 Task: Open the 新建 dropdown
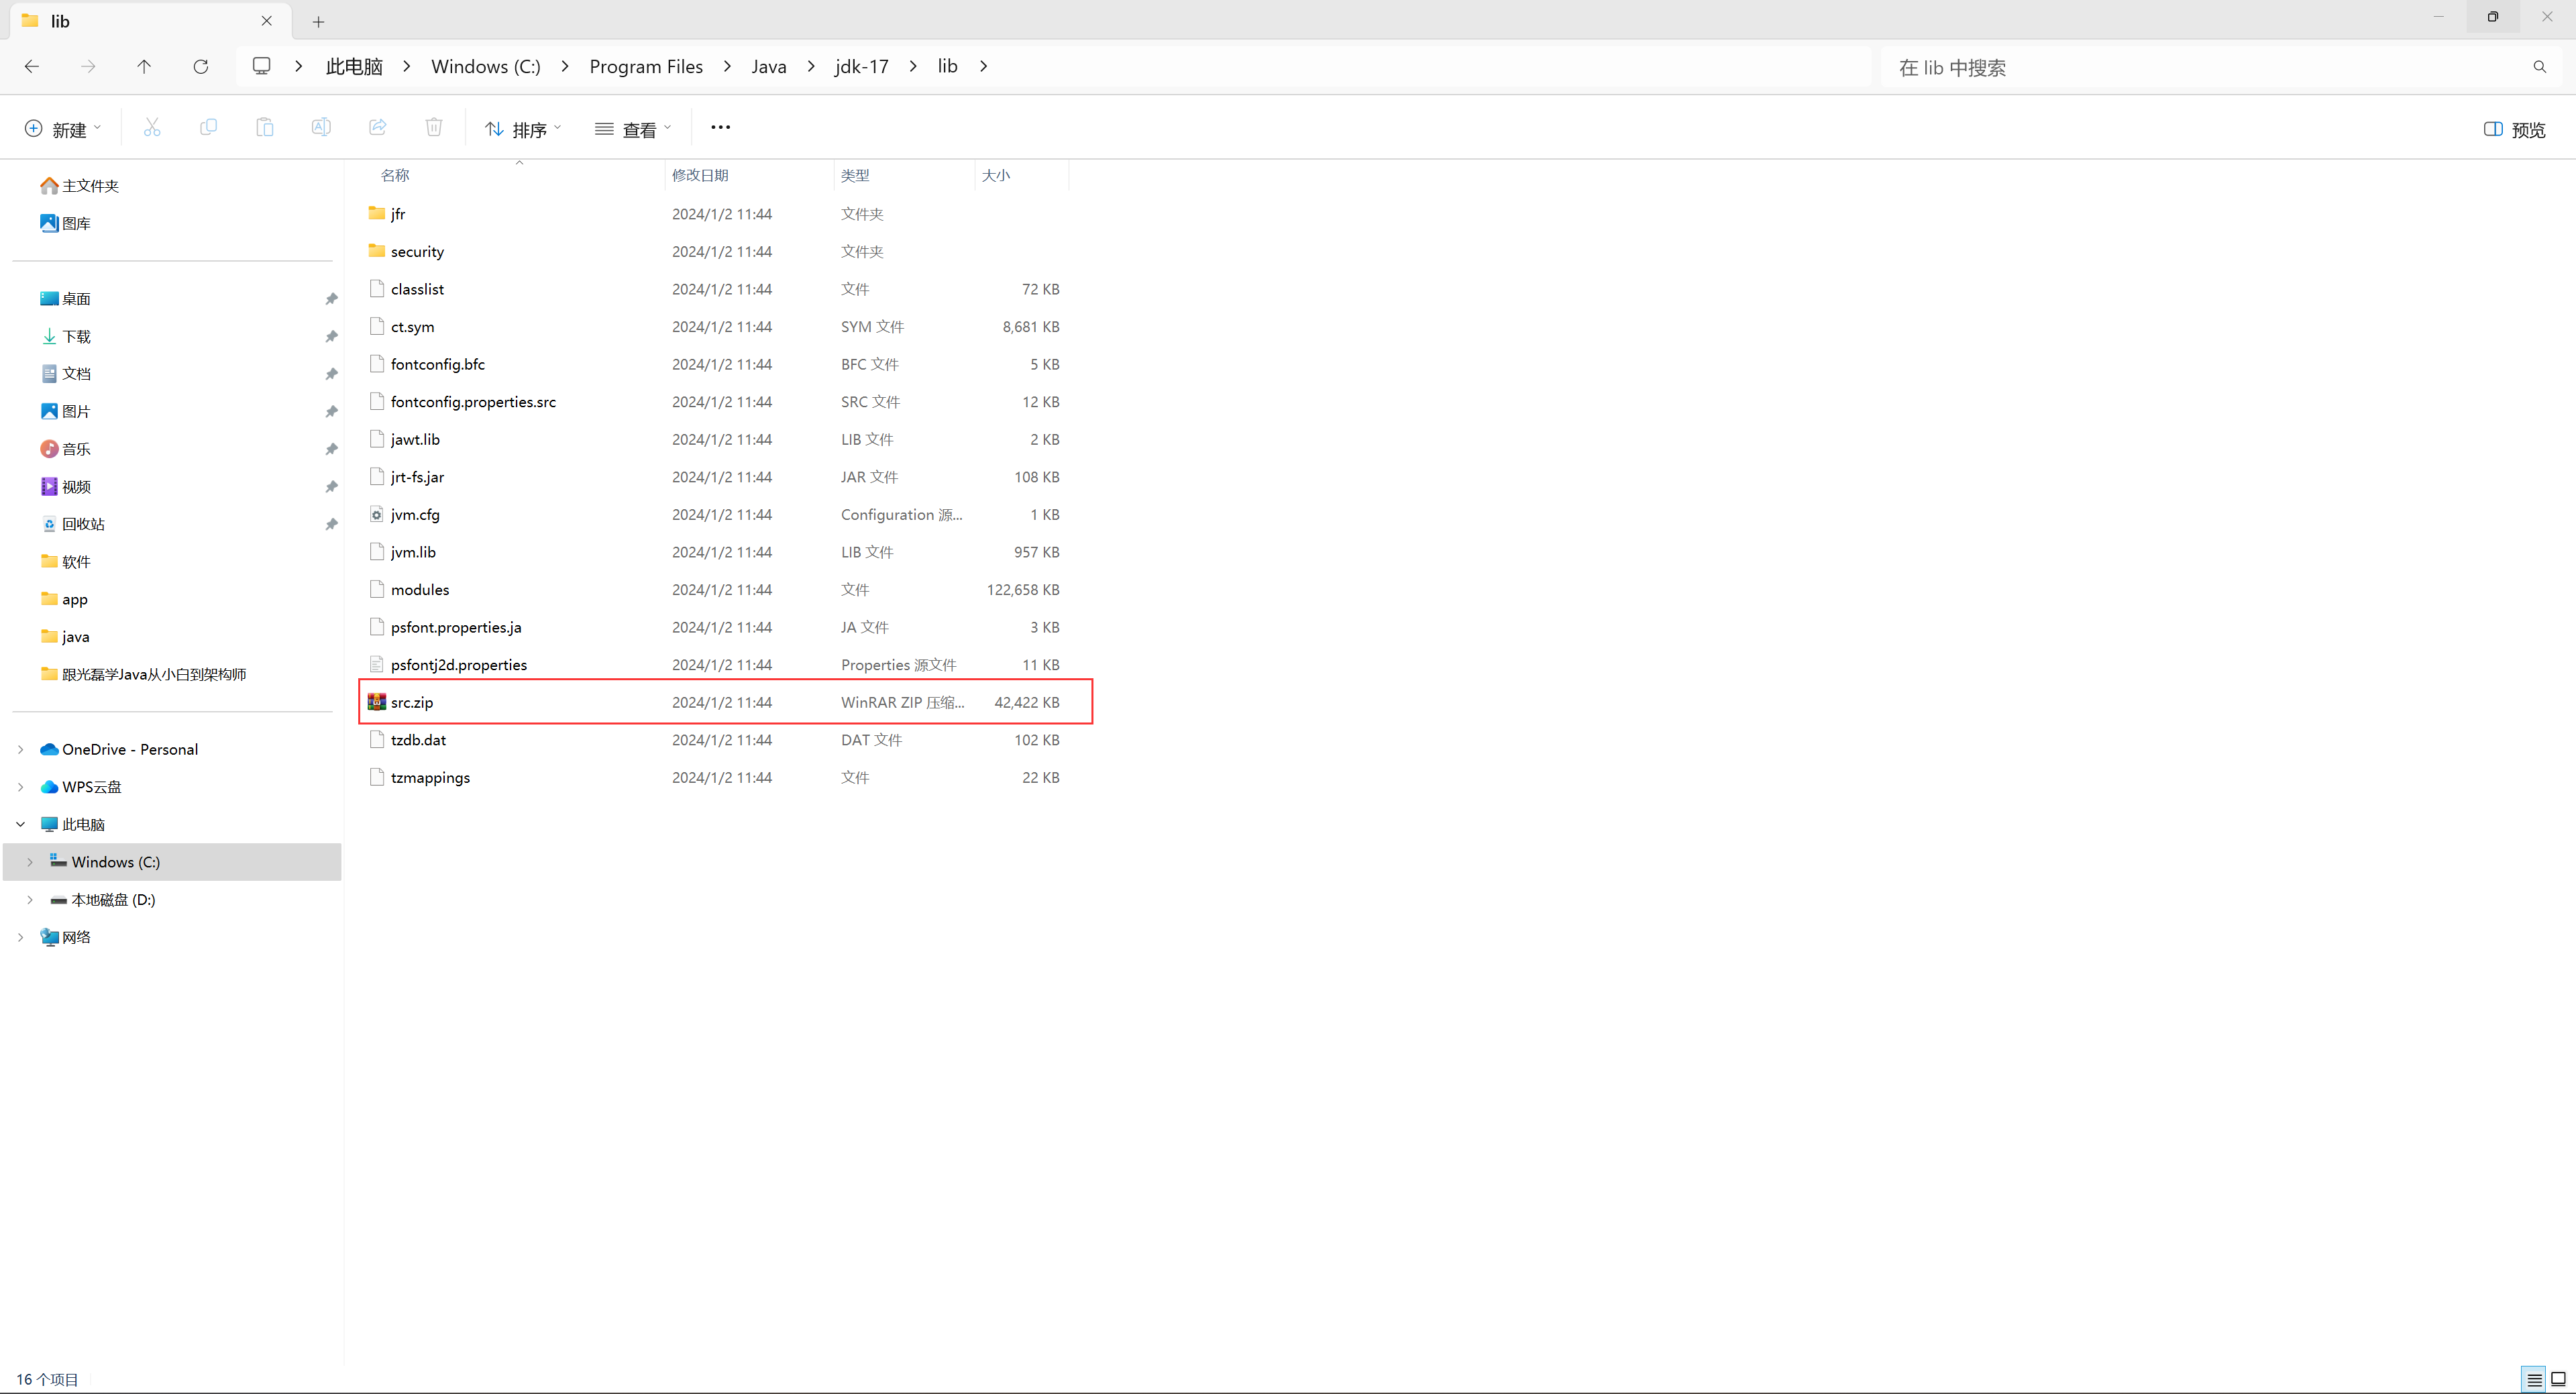62,128
